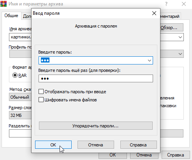Click Отмена in the password dialog
This screenshot has width=192, height=160.
[96, 145]
